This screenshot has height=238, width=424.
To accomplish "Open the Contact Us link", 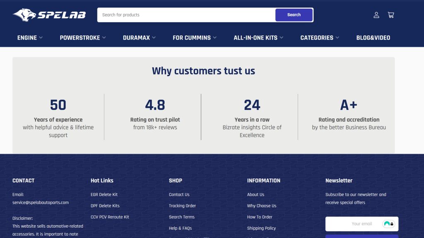I will [x=179, y=195].
